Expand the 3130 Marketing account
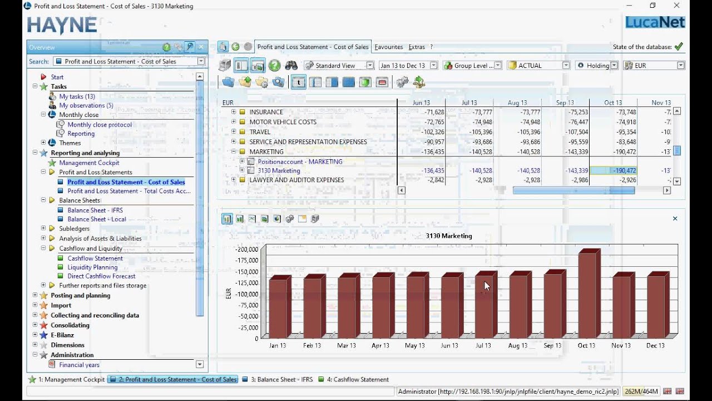Screen dimensions: 712x401 click(x=242, y=170)
